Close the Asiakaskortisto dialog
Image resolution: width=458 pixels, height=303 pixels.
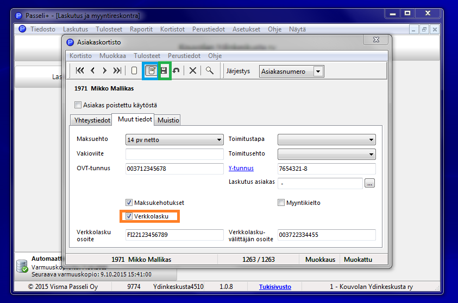tap(376, 40)
